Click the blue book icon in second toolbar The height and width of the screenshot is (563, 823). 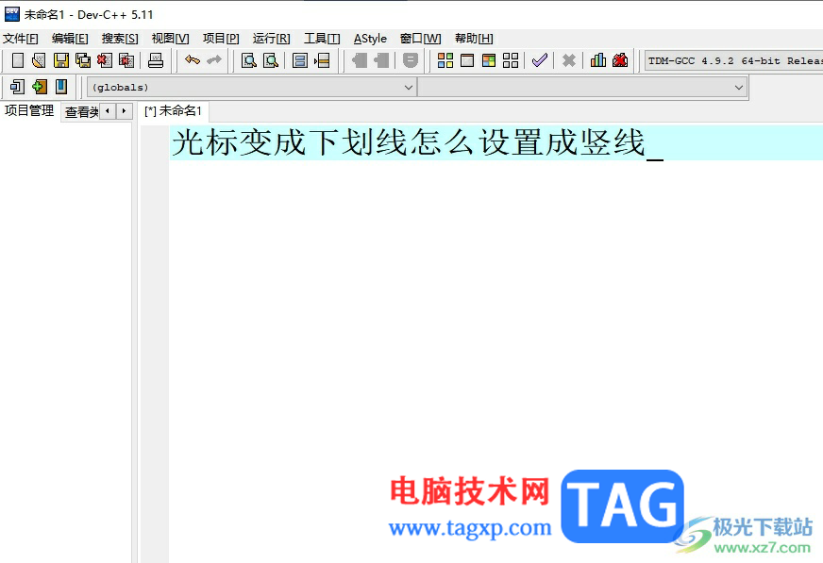[61, 87]
